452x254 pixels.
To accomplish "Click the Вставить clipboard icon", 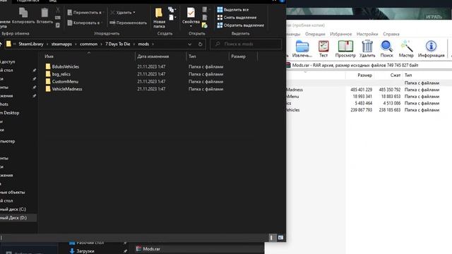I will tap(44, 16).
